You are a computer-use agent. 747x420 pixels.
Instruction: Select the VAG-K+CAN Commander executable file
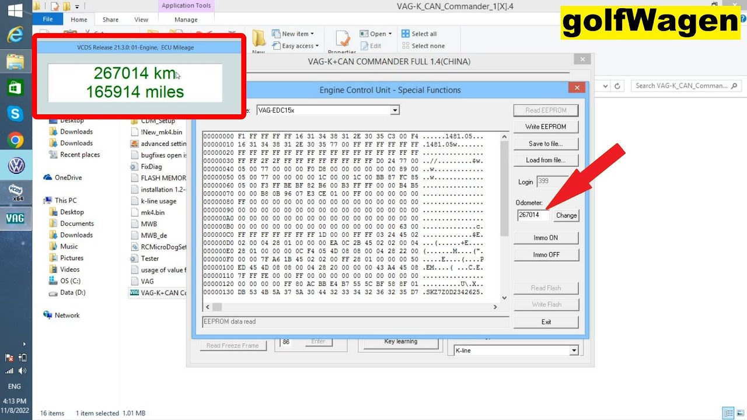click(158, 293)
